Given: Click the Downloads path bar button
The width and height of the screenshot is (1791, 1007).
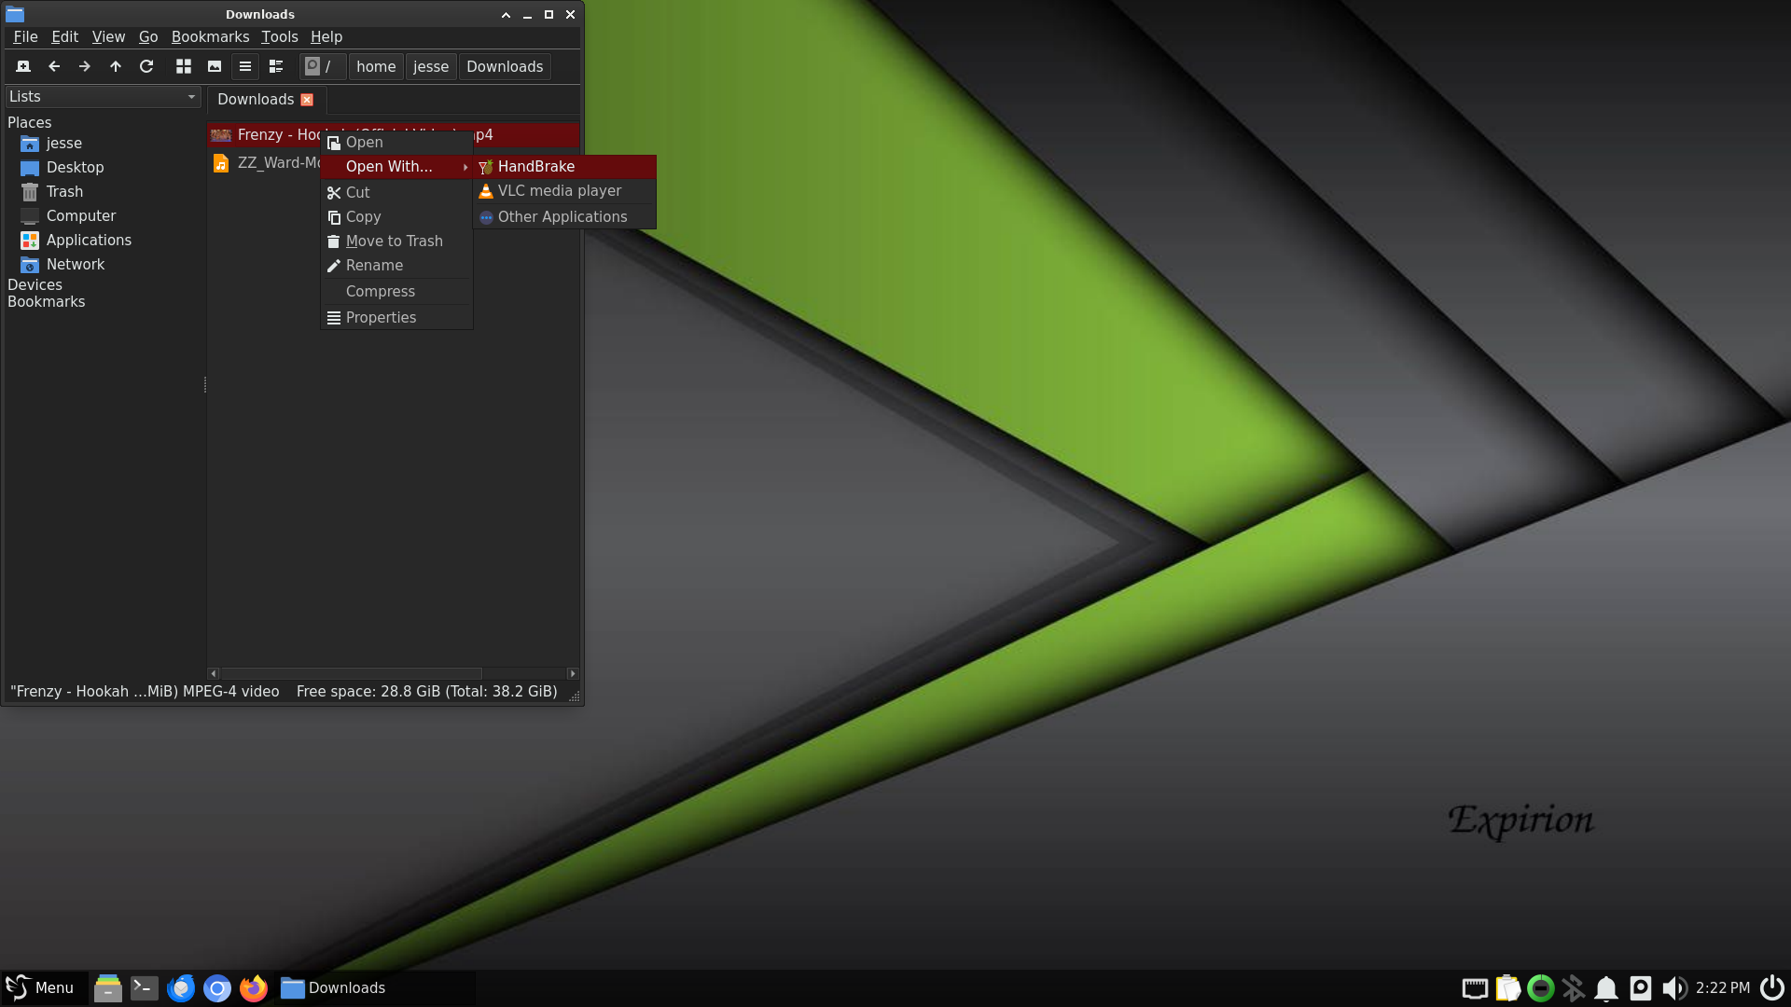Looking at the screenshot, I should [505, 66].
